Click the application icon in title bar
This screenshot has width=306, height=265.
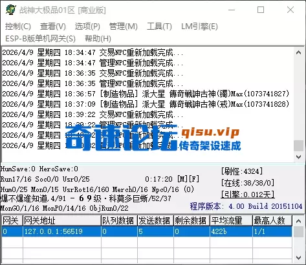(11, 10)
